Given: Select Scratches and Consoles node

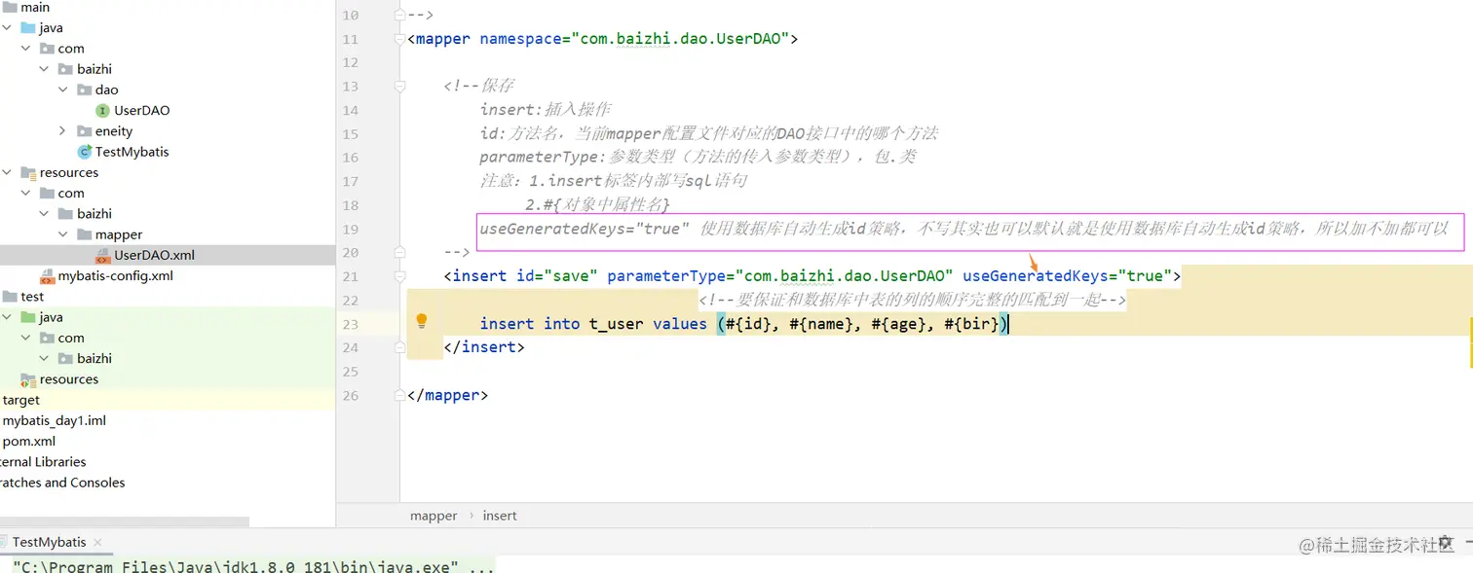Looking at the screenshot, I should 62,483.
